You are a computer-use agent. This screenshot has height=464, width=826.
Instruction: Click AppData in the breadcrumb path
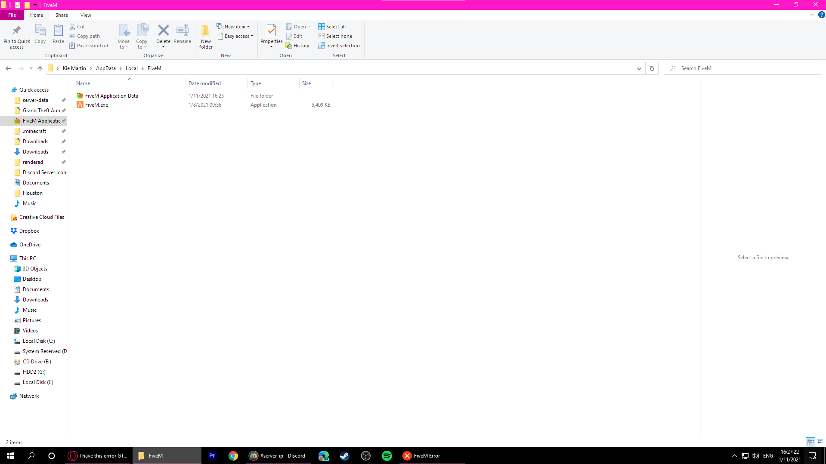(x=105, y=68)
